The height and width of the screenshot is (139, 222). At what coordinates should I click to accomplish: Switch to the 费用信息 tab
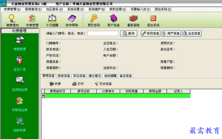(48, 76)
